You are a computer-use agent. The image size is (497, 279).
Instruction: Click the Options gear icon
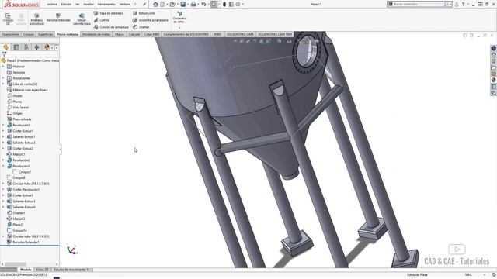click(x=238, y=5)
